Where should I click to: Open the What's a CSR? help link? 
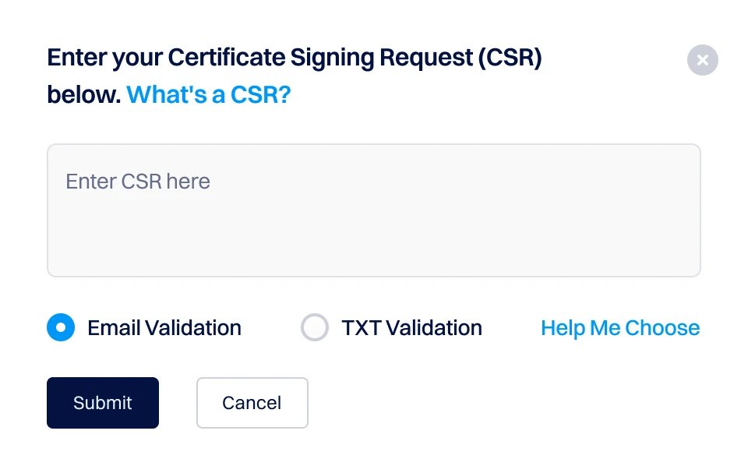coord(208,94)
